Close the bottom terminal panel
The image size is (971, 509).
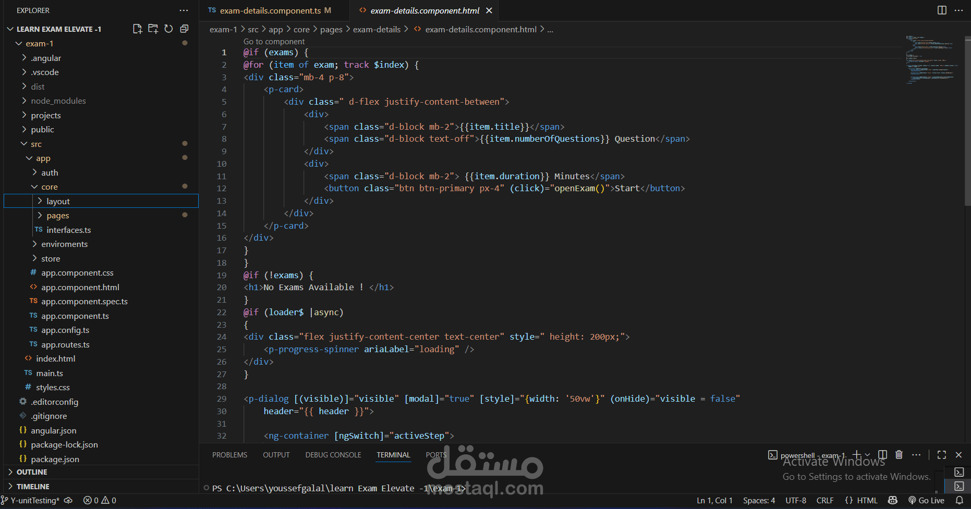coord(958,455)
